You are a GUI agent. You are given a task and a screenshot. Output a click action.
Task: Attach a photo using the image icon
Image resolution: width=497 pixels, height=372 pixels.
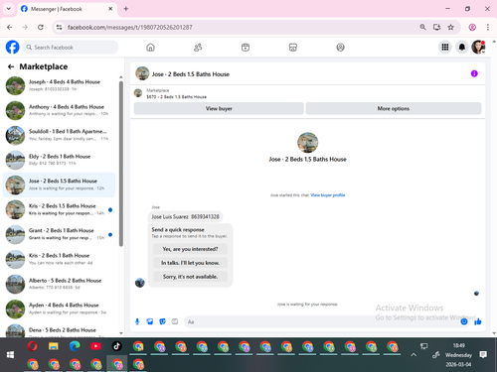tap(150, 321)
